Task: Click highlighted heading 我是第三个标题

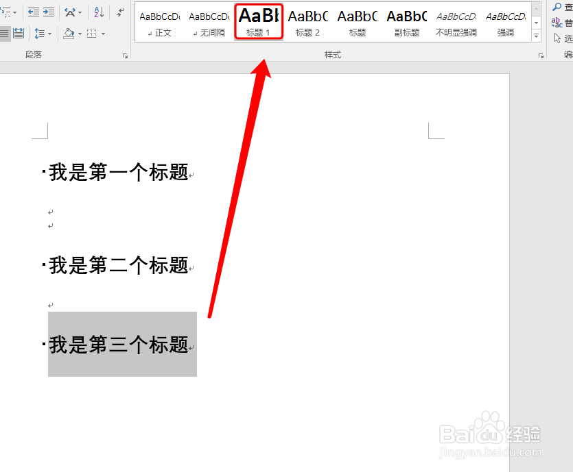Action: 119,345
